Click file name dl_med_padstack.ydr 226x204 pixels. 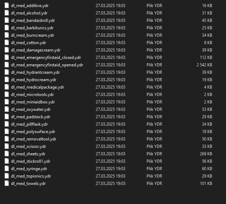tap(31, 117)
